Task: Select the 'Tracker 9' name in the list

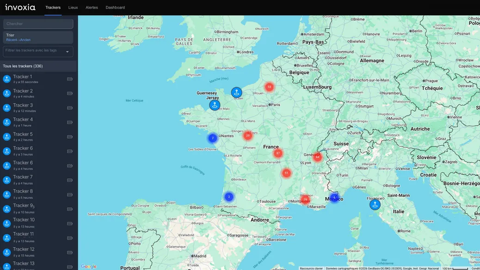Action: pos(24,205)
